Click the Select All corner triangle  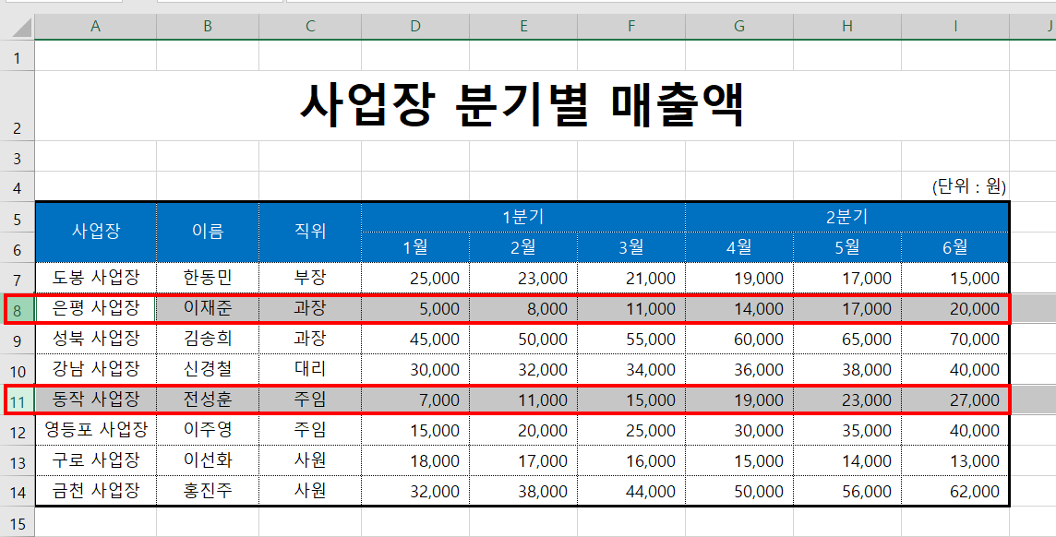coord(21,27)
